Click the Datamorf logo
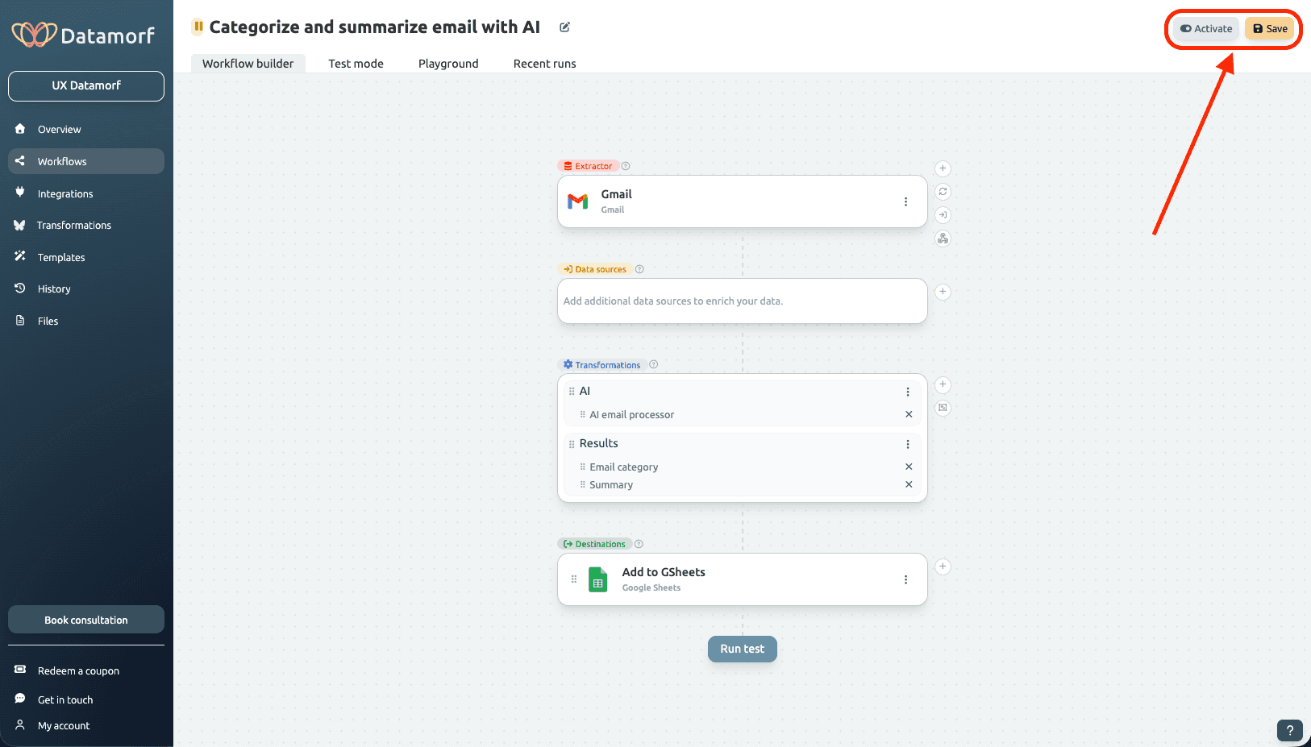This screenshot has height=747, width=1311. 83,35
